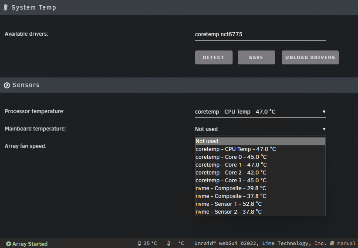Click the Sensors section gauge icon
Screen dimensions: 358x248
[7, 85]
